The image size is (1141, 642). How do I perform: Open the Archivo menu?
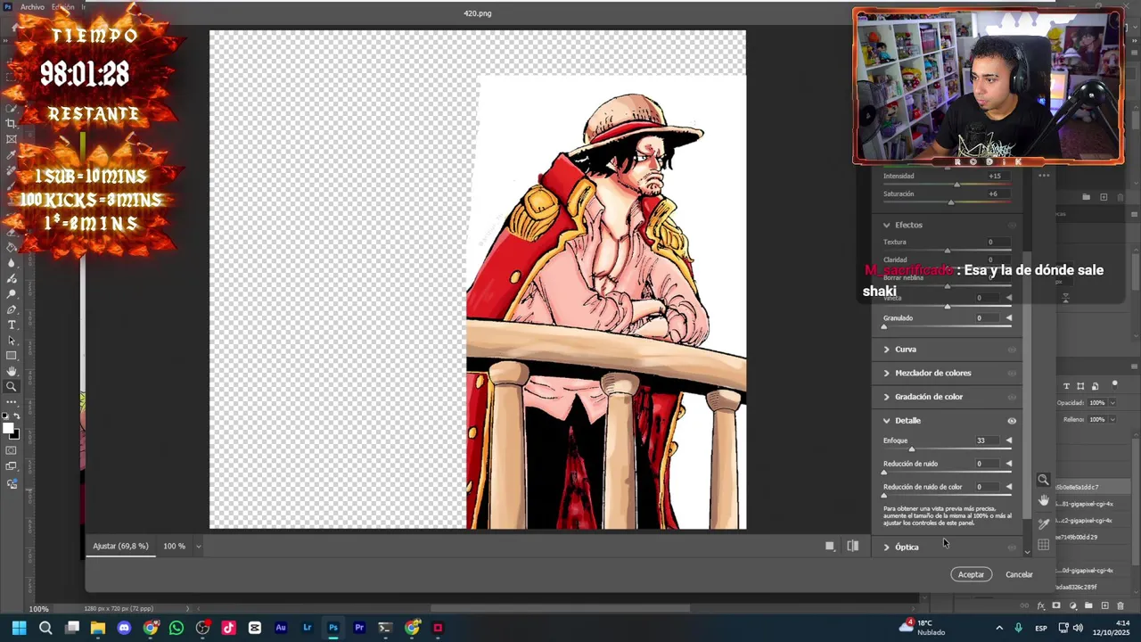(32, 7)
